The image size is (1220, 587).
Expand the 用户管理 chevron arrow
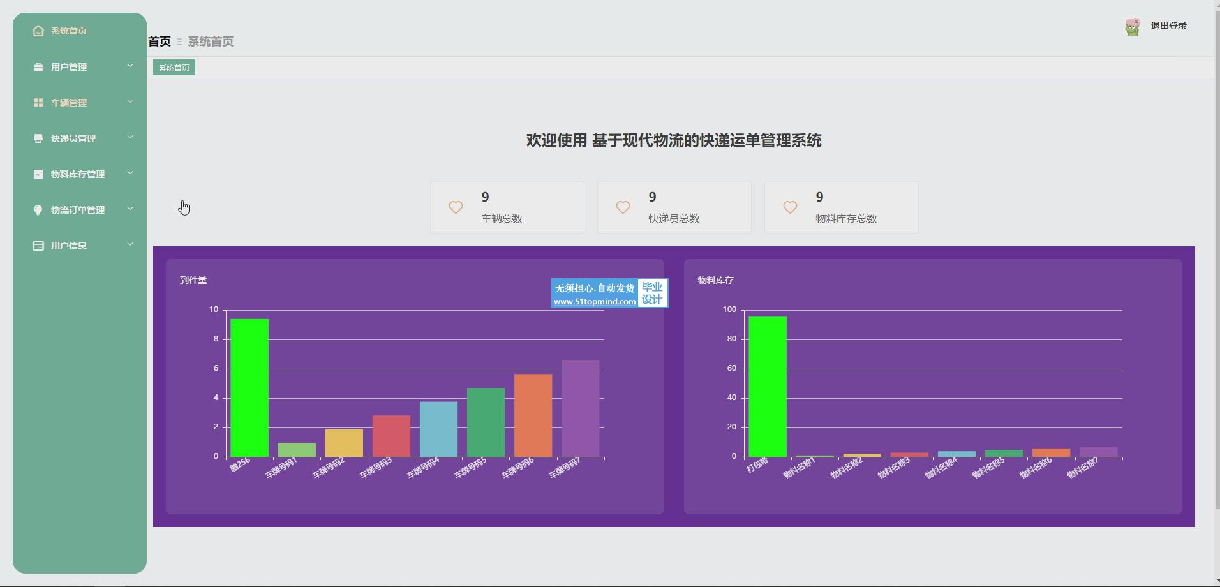130,66
